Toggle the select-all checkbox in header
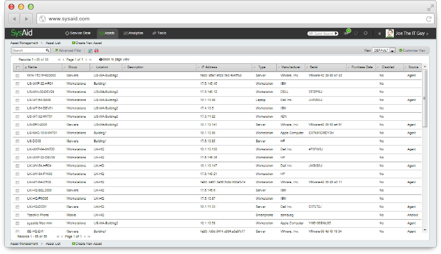 tap(18, 68)
